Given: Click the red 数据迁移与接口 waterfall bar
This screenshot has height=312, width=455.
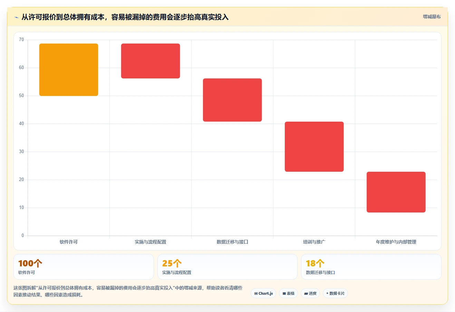Looking at the screenshot, I should coord(232,100).
